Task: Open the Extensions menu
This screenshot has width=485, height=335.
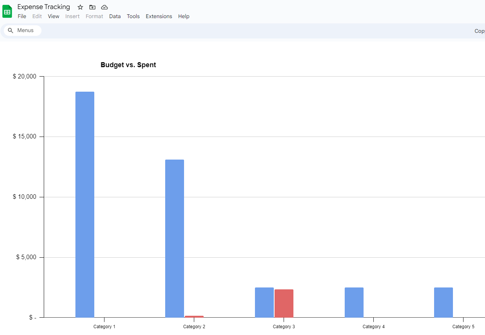Action: point(159,16)
